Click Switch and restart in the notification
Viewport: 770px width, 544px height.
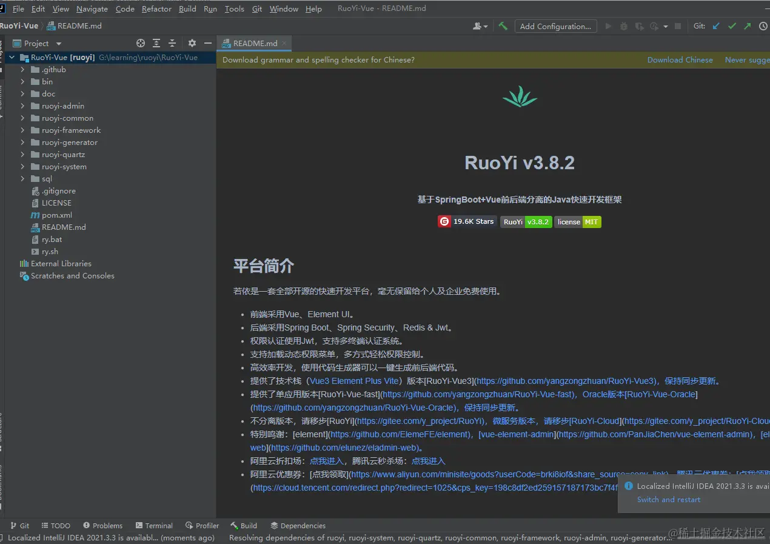pyautogui.click(x=669, y=499)
